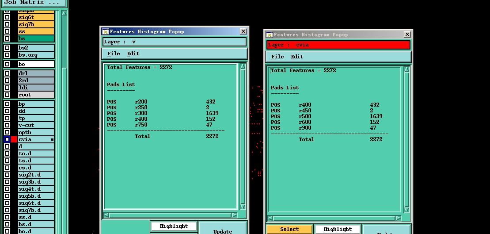Click up arrow of cvia popup vertical scrollbar
Screen dimensions: 490x234
(x=406, y=69)
